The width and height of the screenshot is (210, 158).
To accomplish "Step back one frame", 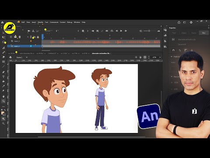I will (x=117, y=31).
